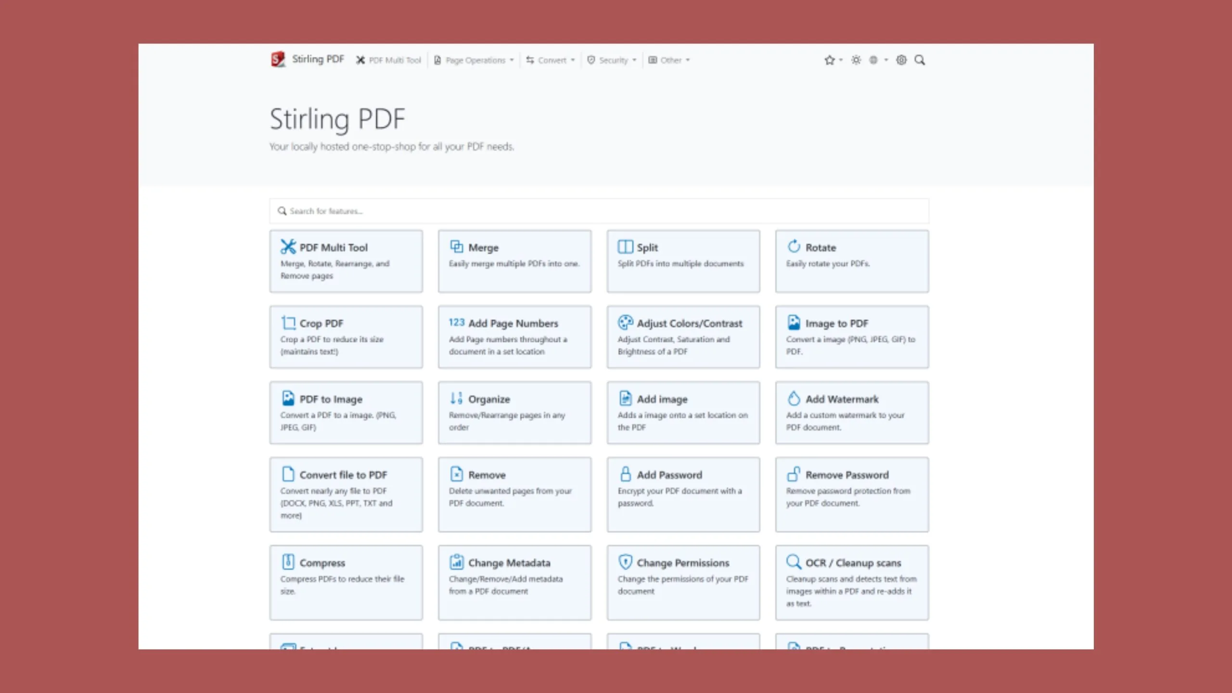Viewport: 1232px width, 693px height.
Task: Click 'Remove password protection from your PDF document.' text
Action: point(848,497)
